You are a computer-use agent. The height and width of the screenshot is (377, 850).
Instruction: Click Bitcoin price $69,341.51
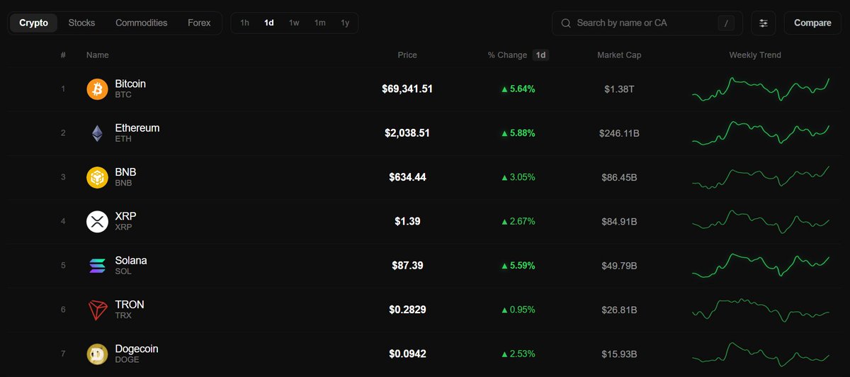(407, 89)
